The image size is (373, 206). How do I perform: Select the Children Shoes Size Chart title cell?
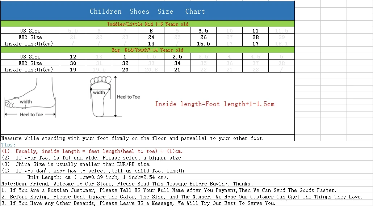(147, 11)
